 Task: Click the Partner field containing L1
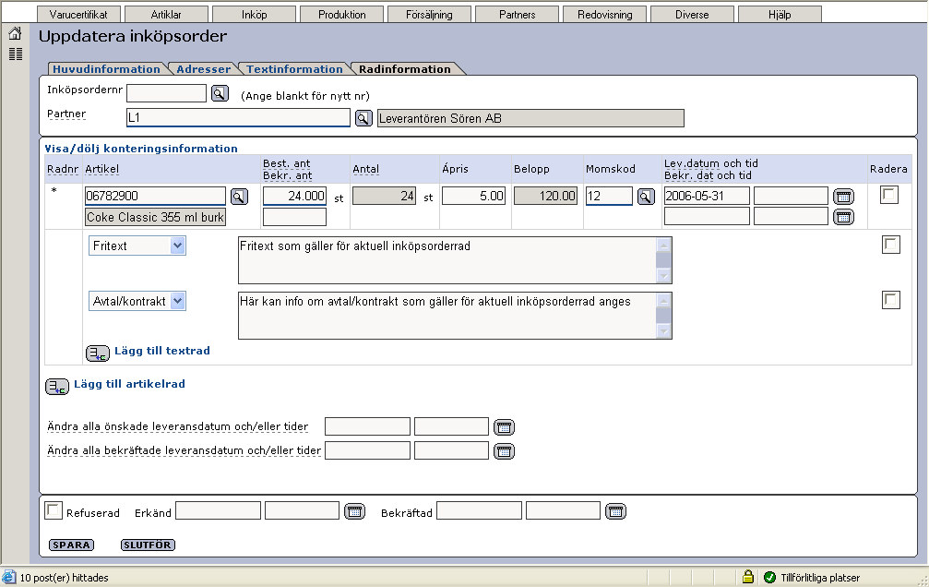pos(238,117)
